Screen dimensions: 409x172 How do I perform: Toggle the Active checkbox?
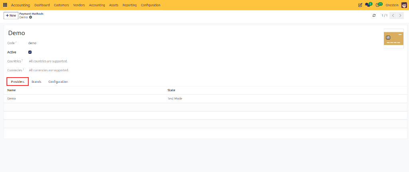(30, 52)
